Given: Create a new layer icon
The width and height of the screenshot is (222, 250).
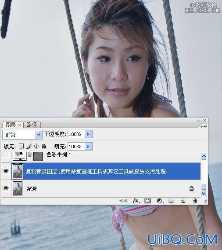Looking at the screenshot, I should (183, 201).
